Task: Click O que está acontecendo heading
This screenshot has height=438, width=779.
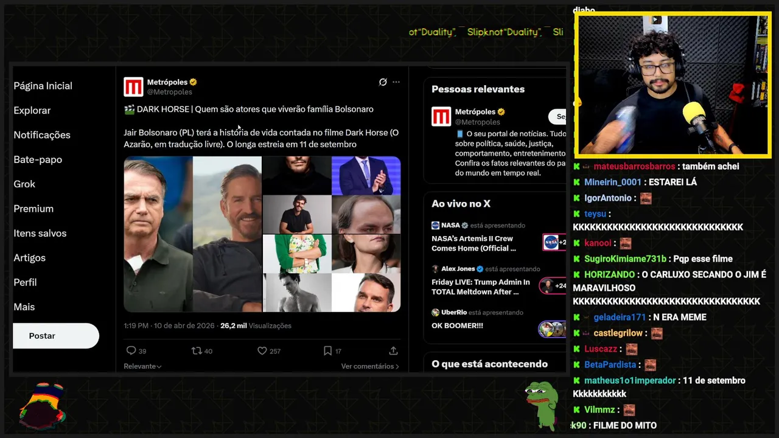Action: click(489, 364)
